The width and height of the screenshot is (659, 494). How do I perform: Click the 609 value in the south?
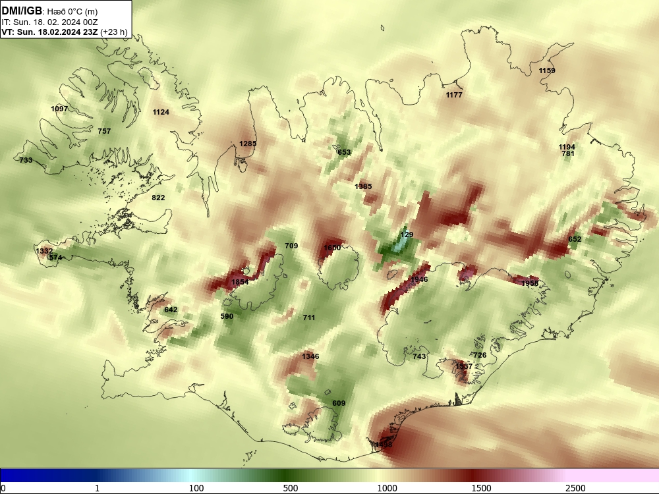click(x=339, y=403)
